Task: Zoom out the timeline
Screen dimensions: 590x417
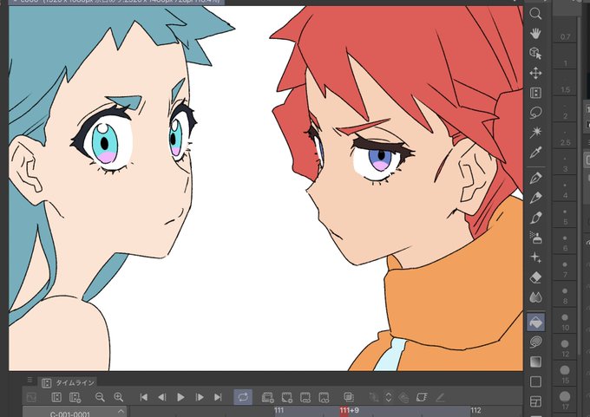Action: (100, 397)
